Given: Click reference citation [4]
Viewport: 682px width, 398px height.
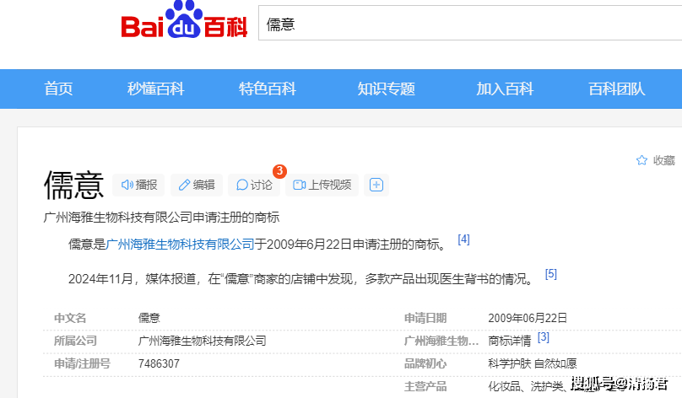Looking at the screenshot, I should pos(463,239).
